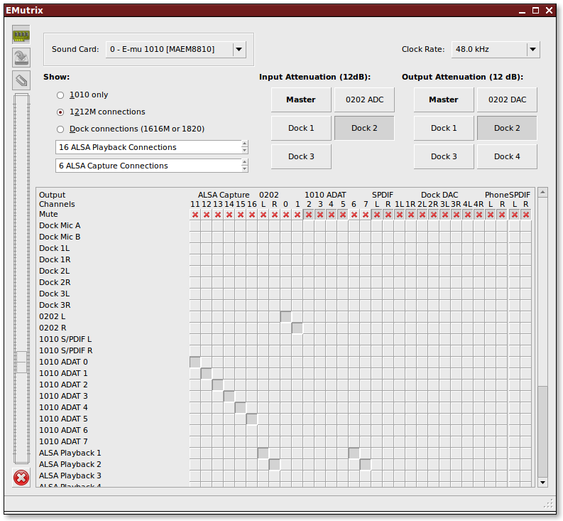The height and width of the screenshot is (521, 563).
Task: Toggle Input Attenuation Dock 2 button
Action: pyautogui.click(x=364, y=128)
